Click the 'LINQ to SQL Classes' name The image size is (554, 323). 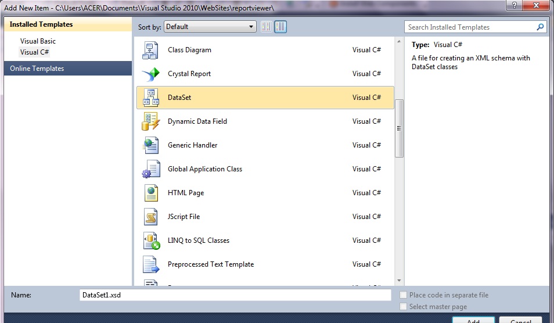click(x=198, y=241)
